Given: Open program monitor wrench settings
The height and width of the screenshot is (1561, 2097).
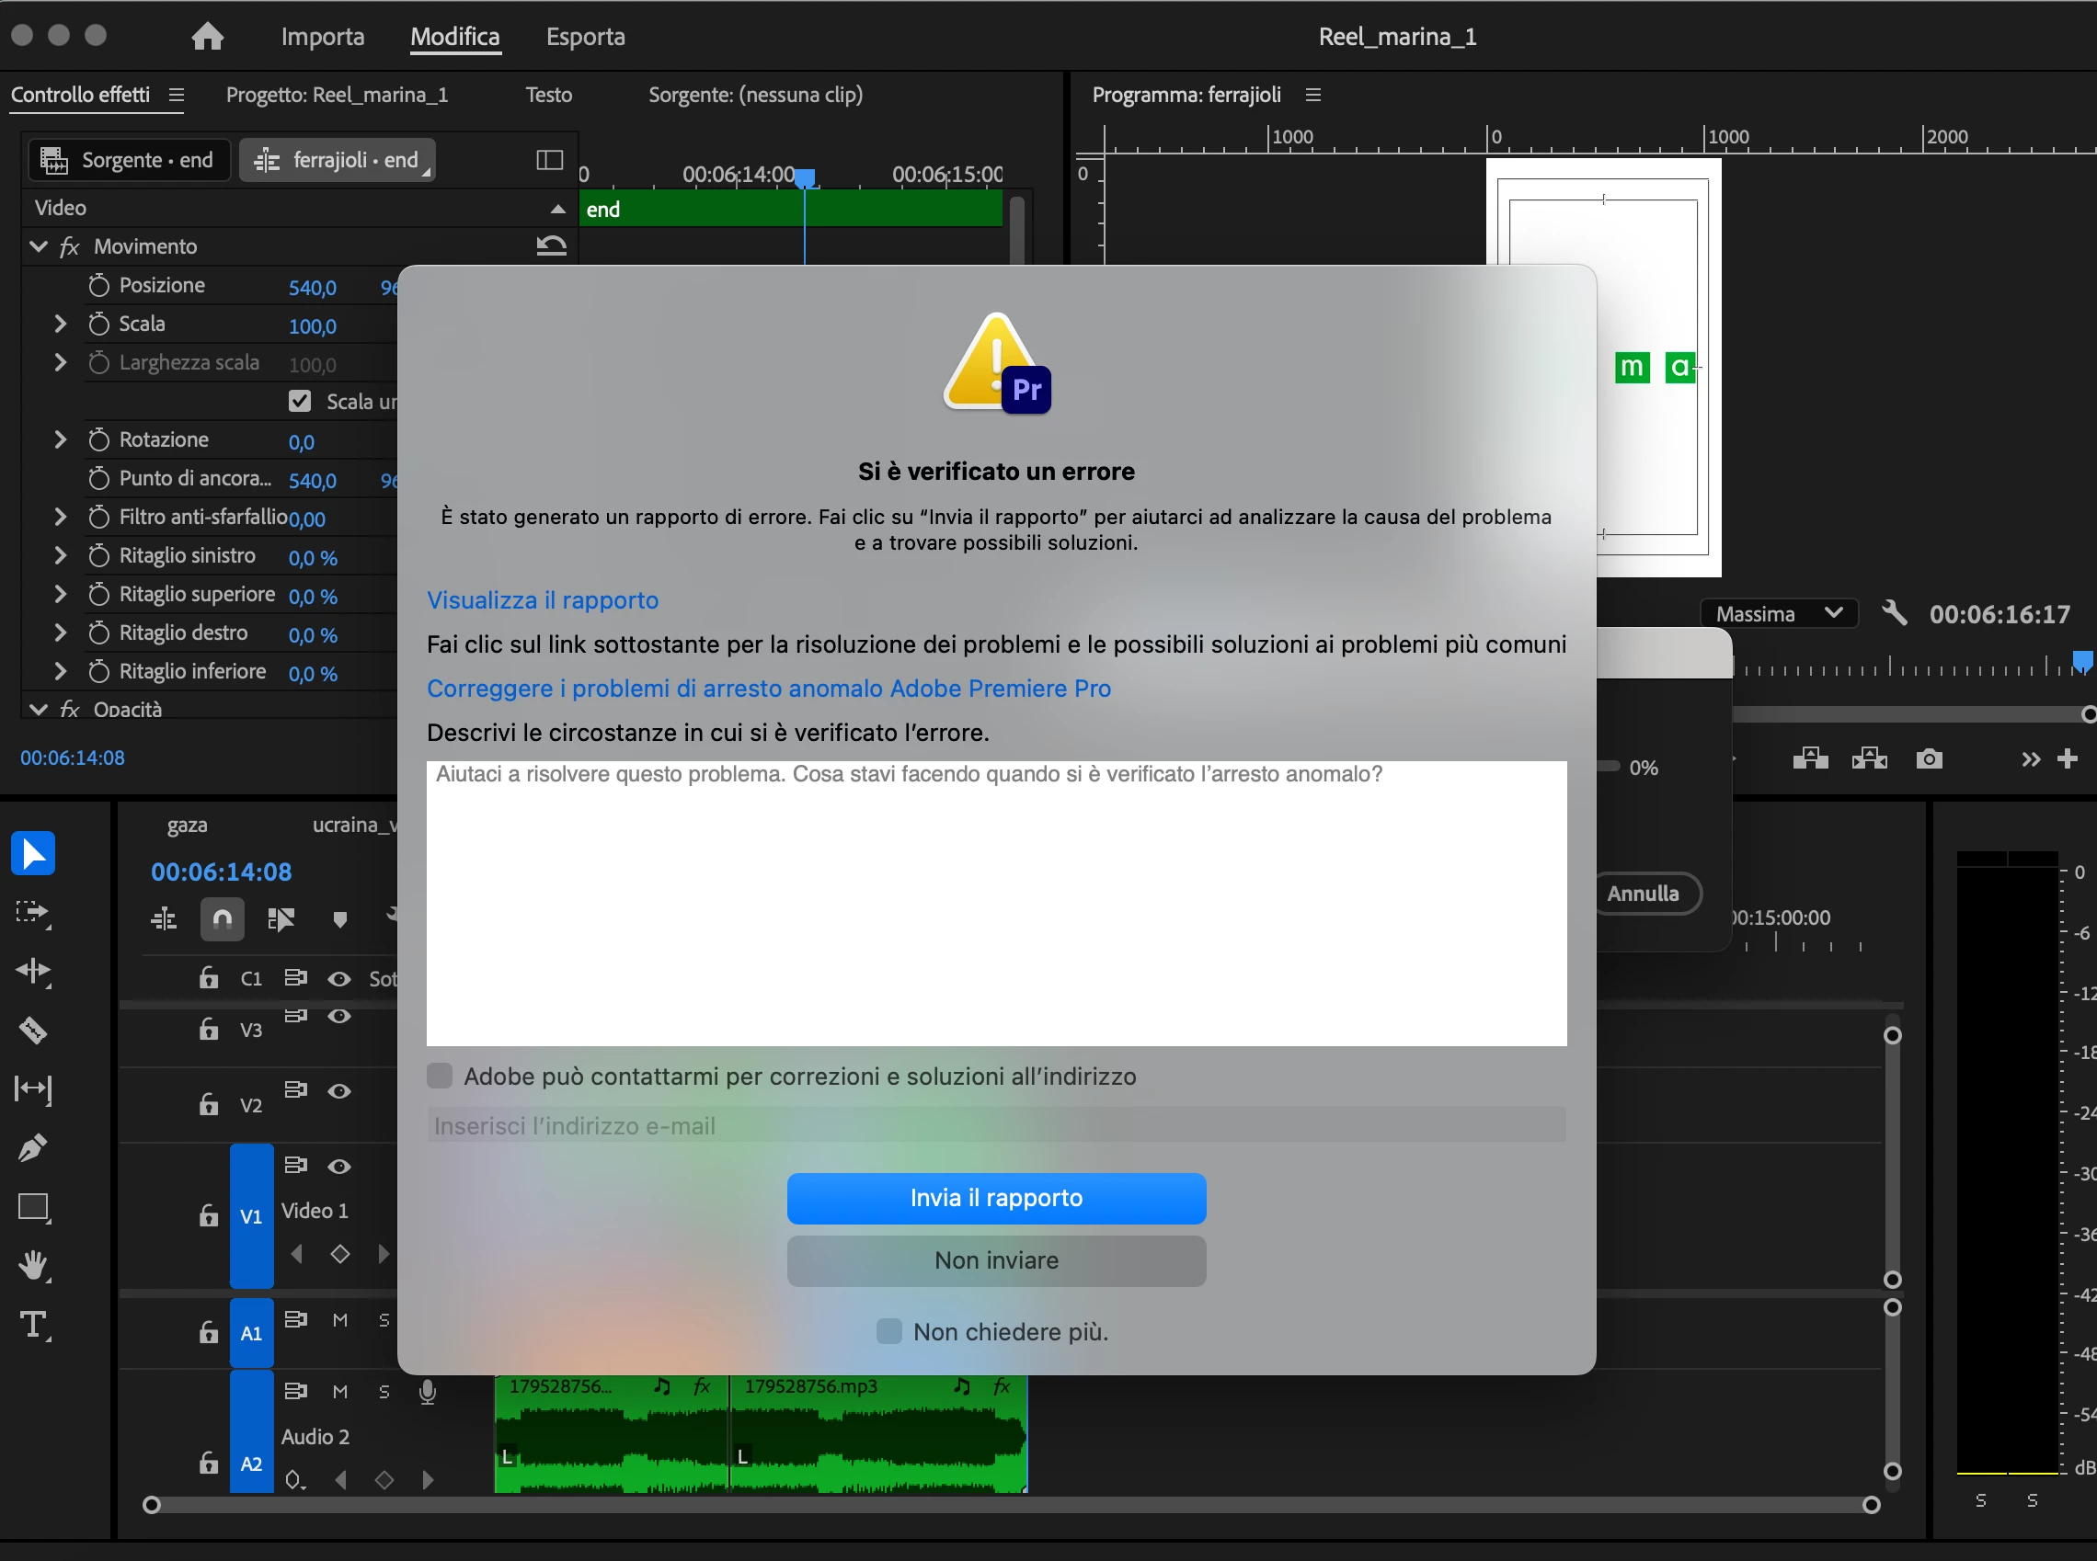Looking at the screenshot, I should click(1894, 613).
